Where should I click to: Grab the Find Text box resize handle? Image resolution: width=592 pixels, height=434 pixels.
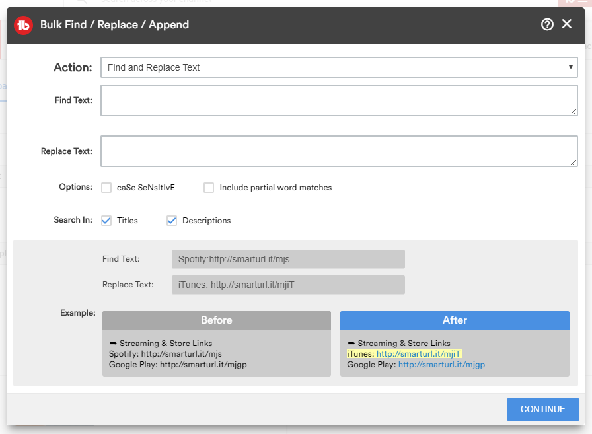[574, 112]
